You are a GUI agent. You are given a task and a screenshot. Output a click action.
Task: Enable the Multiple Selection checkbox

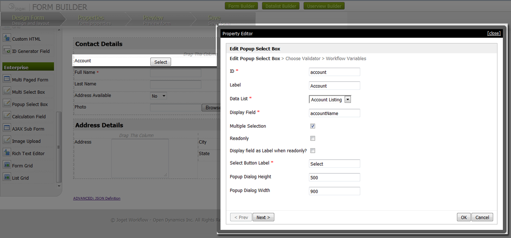point(313,126)
